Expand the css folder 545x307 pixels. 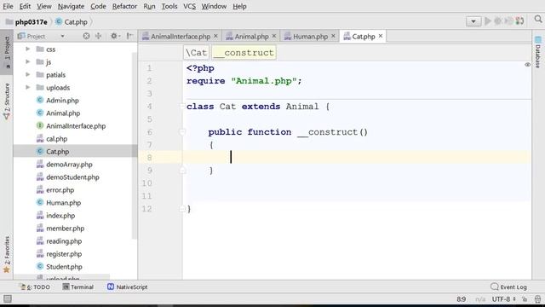(x=28, y=49)
